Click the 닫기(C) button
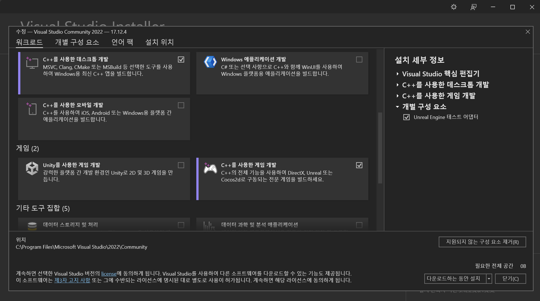540x301 pixels. point(511,279)
